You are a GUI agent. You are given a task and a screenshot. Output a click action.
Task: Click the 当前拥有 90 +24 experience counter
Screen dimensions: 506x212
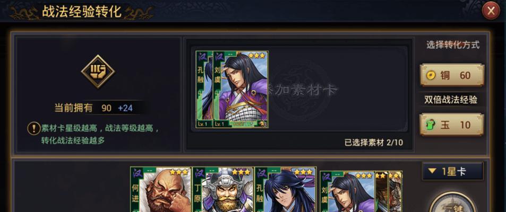click(x=93, y=108)
